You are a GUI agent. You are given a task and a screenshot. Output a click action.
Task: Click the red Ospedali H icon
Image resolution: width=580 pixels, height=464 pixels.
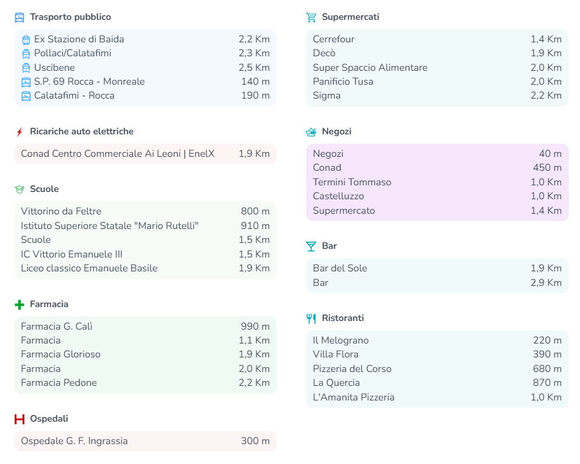(19, 419)
